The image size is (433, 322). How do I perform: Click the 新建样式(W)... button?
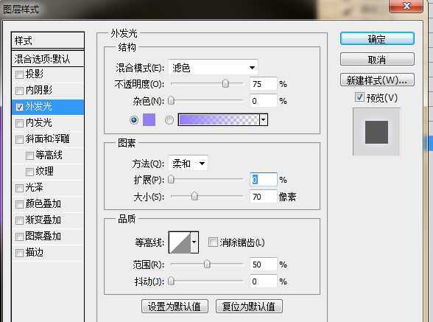[377, 80]
